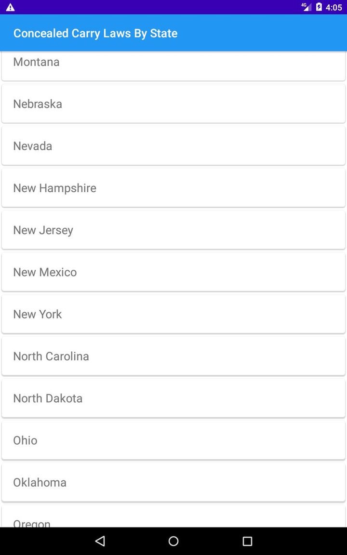View New York carry laws

click(x=173, y=314)
